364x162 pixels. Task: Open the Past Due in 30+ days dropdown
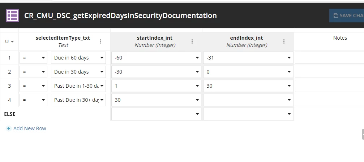tap(78, 100)
